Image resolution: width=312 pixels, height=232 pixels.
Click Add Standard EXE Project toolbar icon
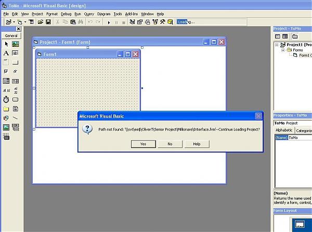8,22
